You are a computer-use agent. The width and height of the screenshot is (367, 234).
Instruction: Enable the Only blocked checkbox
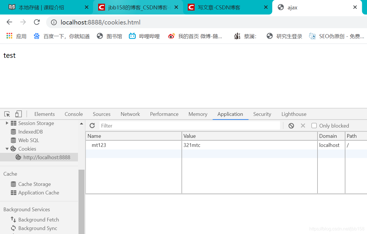click(314, 126)
